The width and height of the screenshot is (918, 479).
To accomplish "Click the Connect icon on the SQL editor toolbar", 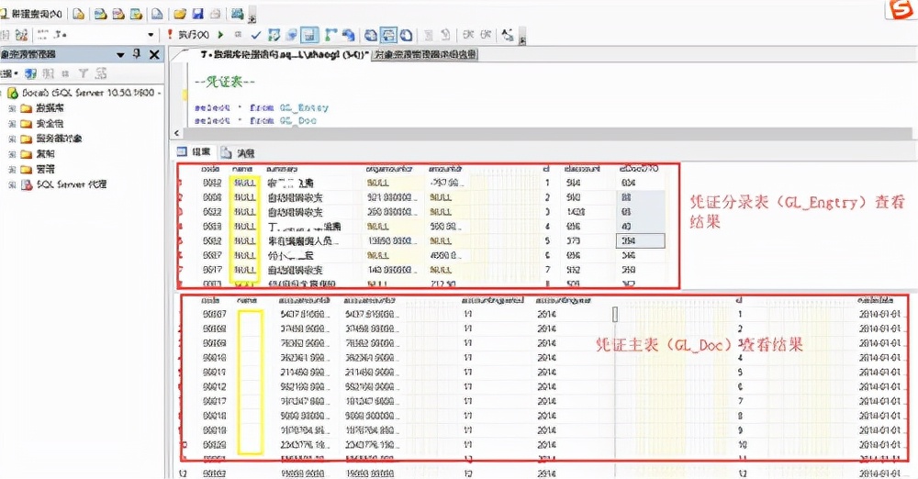I will pyautogui.click(x=6, y=35).
